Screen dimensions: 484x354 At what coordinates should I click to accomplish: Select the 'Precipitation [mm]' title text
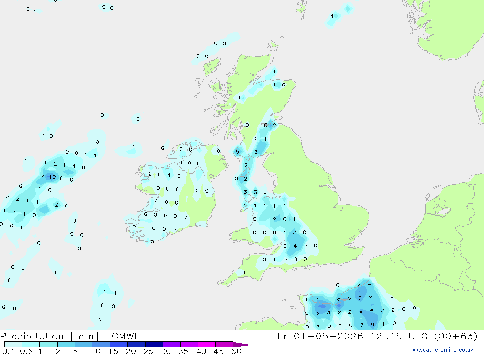(x=49, y=336)
